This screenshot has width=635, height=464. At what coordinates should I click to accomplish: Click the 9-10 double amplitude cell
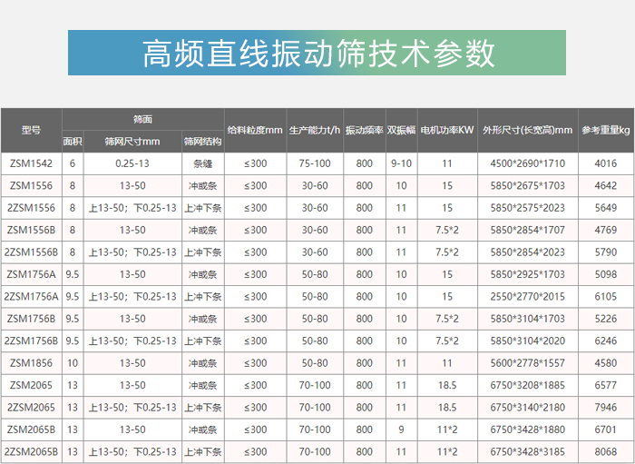pyautogui.click(x=401, y=163)
